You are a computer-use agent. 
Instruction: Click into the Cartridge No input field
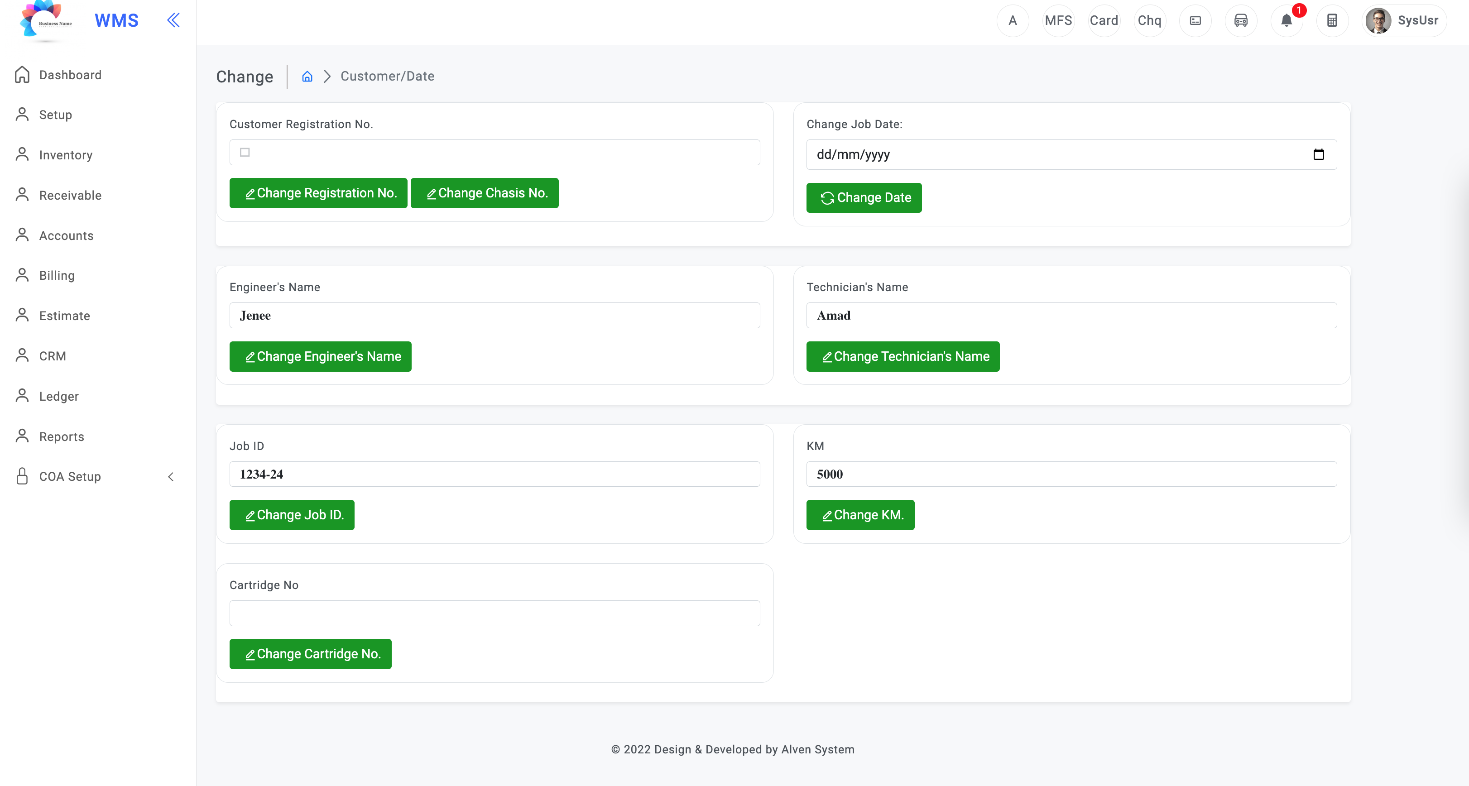click(494, 613)
